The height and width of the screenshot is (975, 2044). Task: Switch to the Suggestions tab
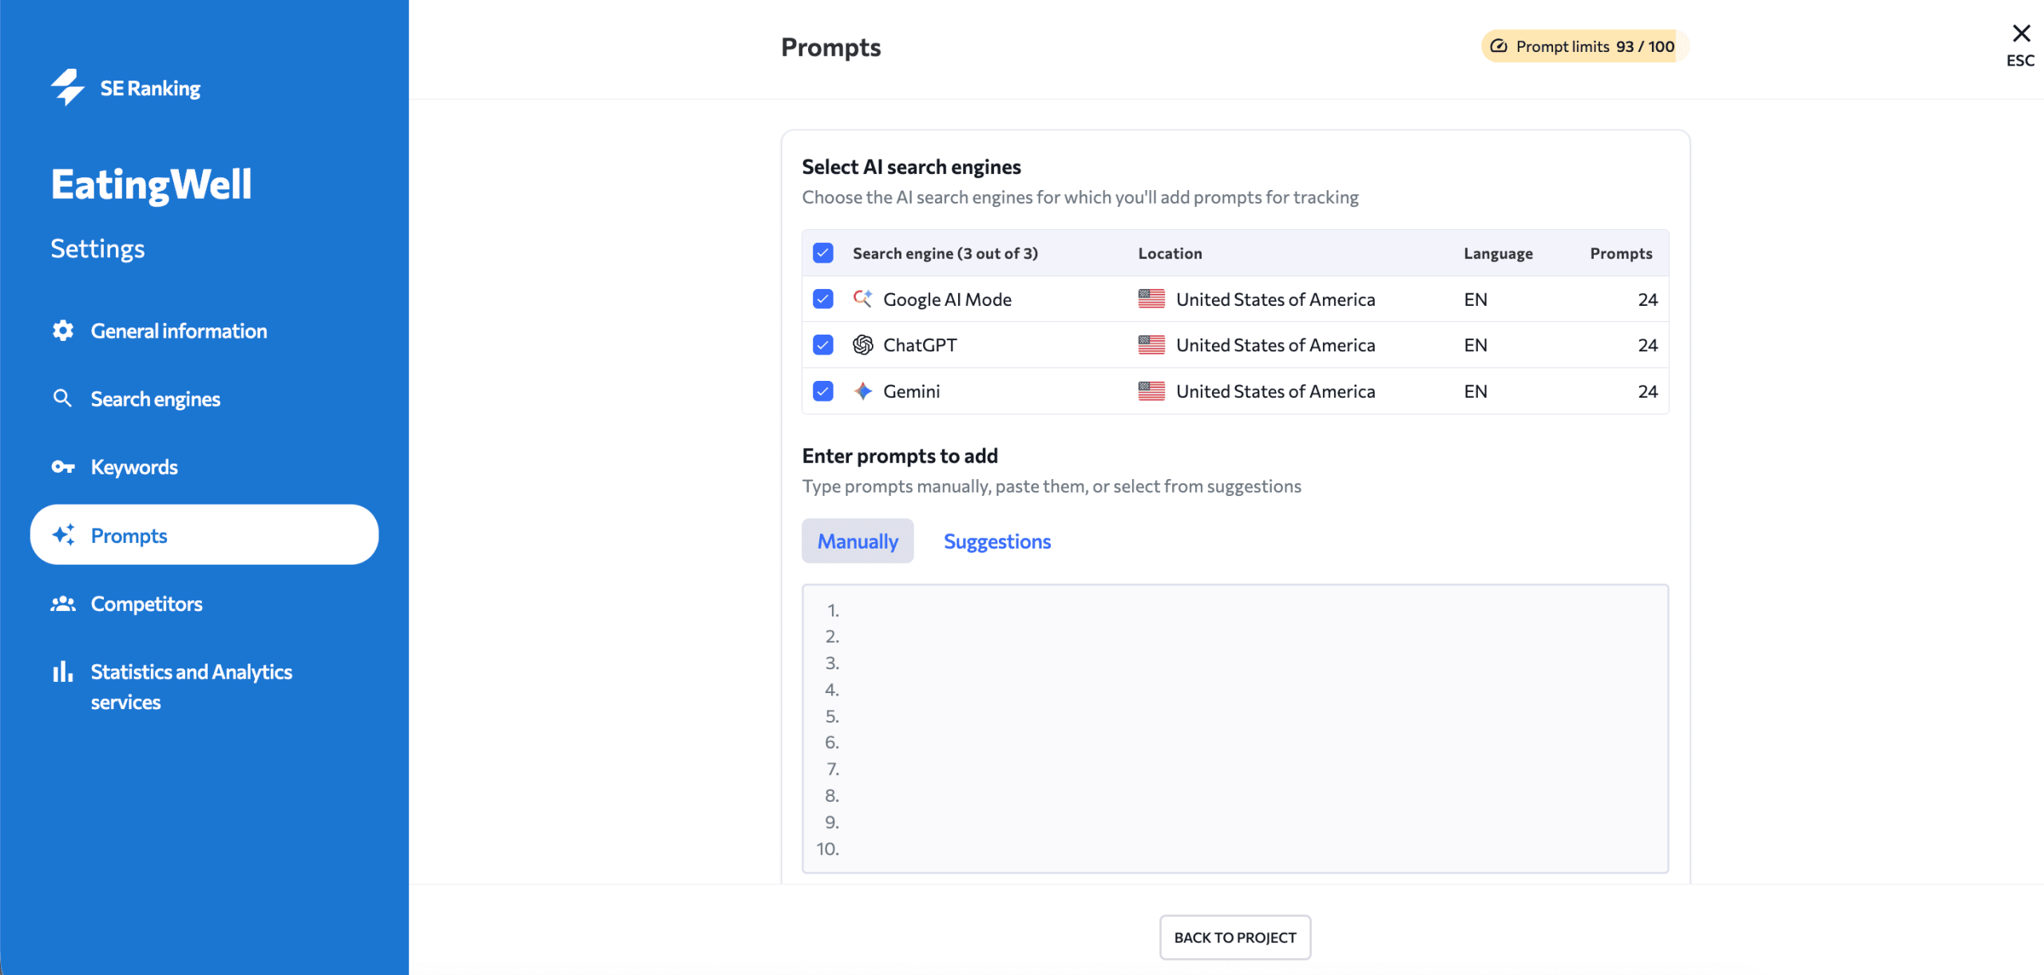point(997,541)
